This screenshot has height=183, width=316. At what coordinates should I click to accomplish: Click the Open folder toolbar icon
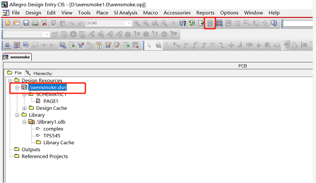(17, 23)
